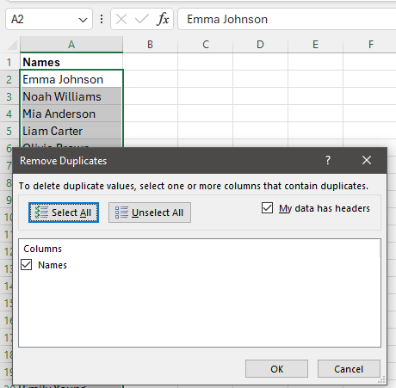396x388 pixels.
Task: Click the Insert Function fx icon
Action: [x=163, y=19]
